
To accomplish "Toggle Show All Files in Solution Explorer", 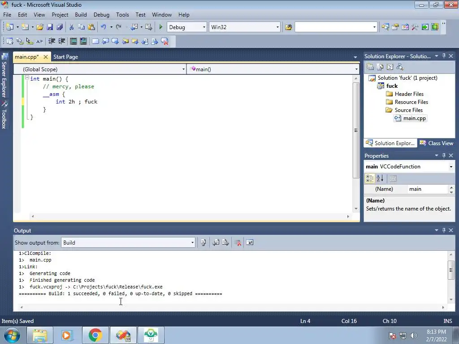I will [380, 67].
